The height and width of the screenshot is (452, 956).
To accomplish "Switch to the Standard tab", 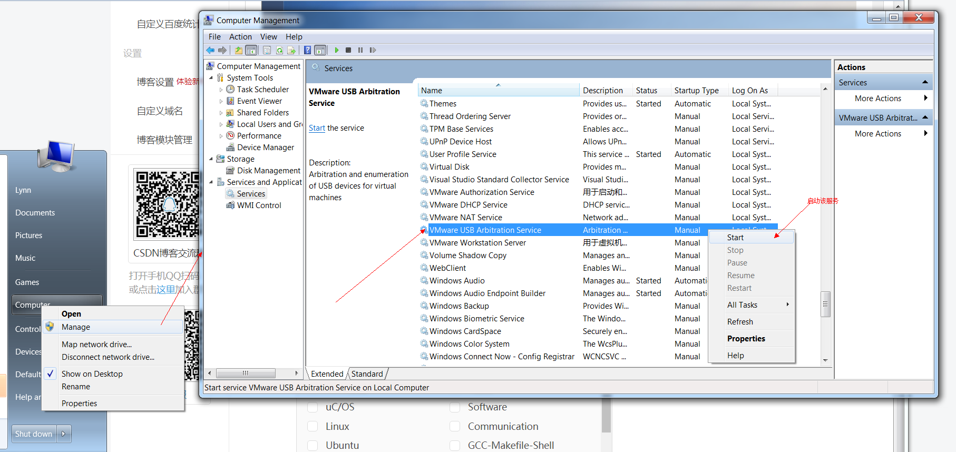I will point(367,374).
